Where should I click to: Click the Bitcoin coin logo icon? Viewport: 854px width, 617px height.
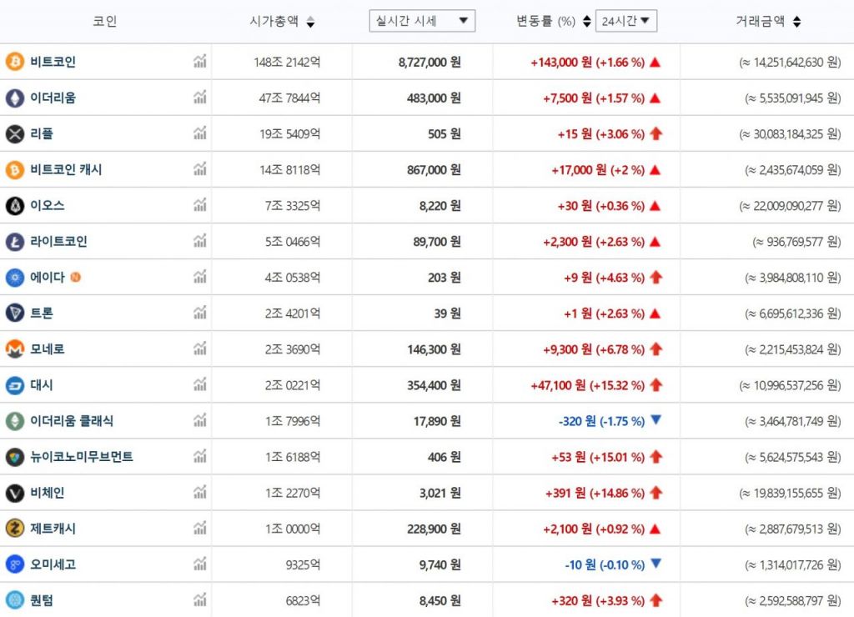click(x=15, y=62)
